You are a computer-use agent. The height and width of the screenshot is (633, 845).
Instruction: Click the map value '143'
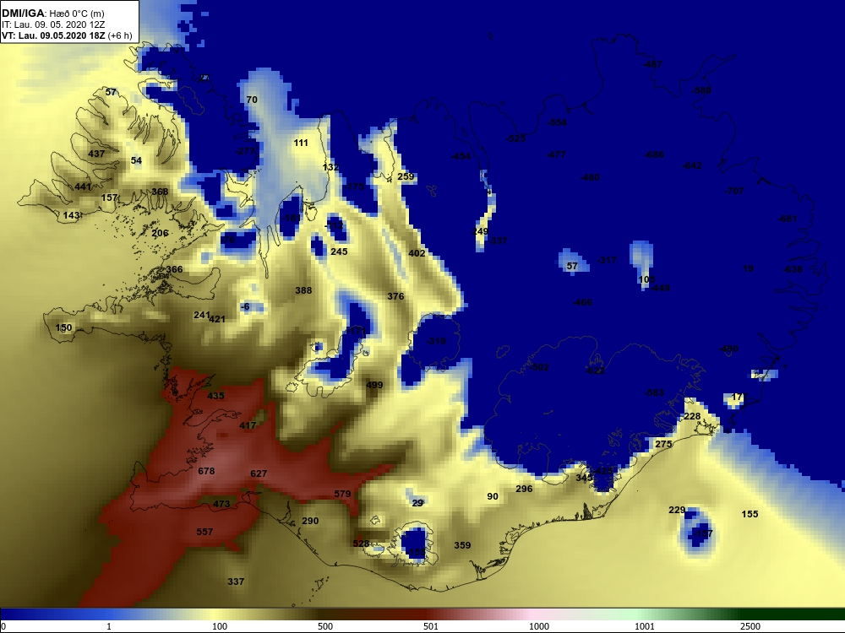pos(71,215)
